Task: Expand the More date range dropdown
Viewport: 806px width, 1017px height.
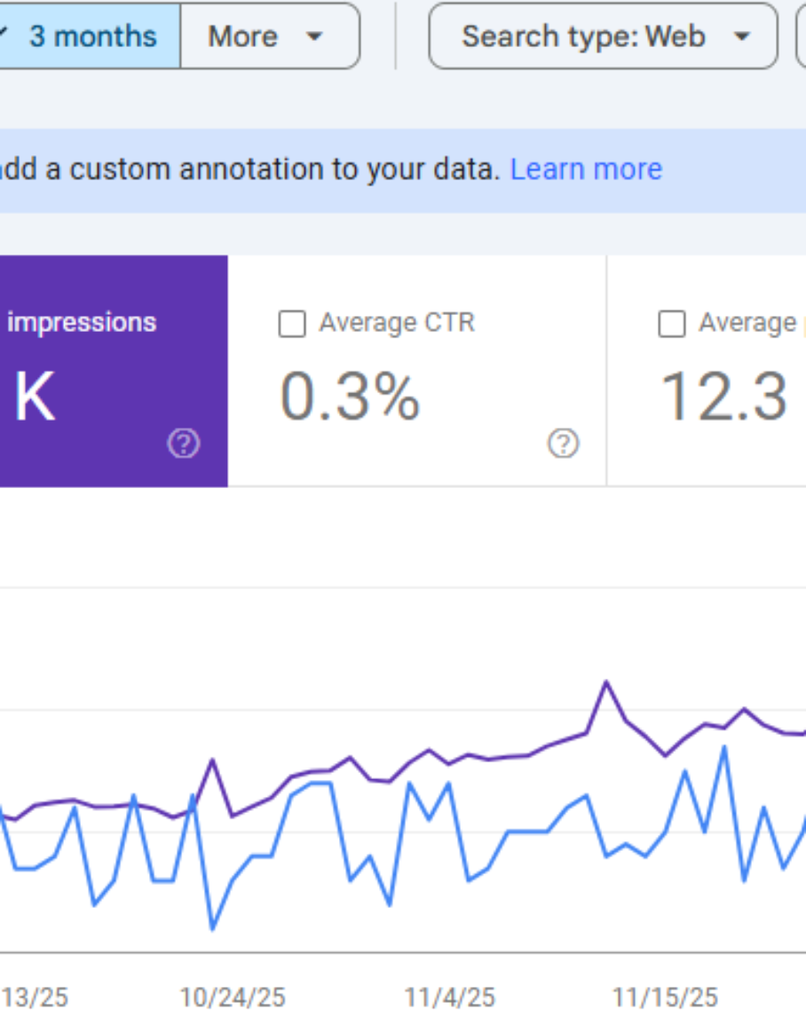Action: point(266,36)
